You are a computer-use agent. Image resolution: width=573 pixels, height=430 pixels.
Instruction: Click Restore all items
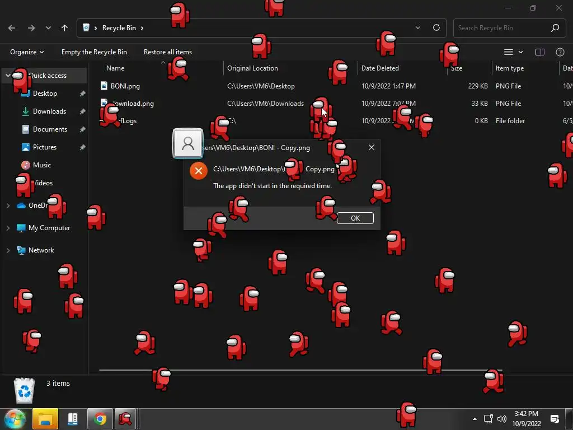(x=168, y=52)
